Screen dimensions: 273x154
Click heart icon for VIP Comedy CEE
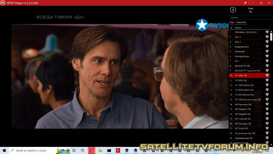click(x=267, y=123)
